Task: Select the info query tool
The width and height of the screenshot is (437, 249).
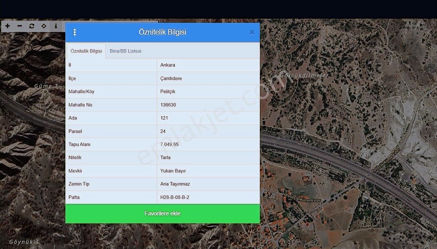Action: click(x=56, y=26)
